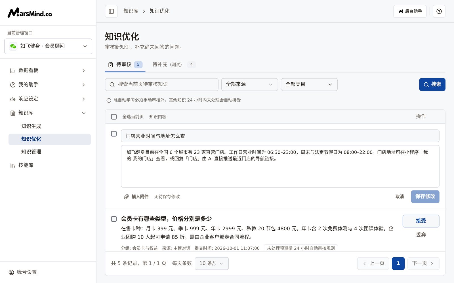This screenshot has height=283, width=454.
Task: Click the blue 搜索 button
Action: point(432,84)
